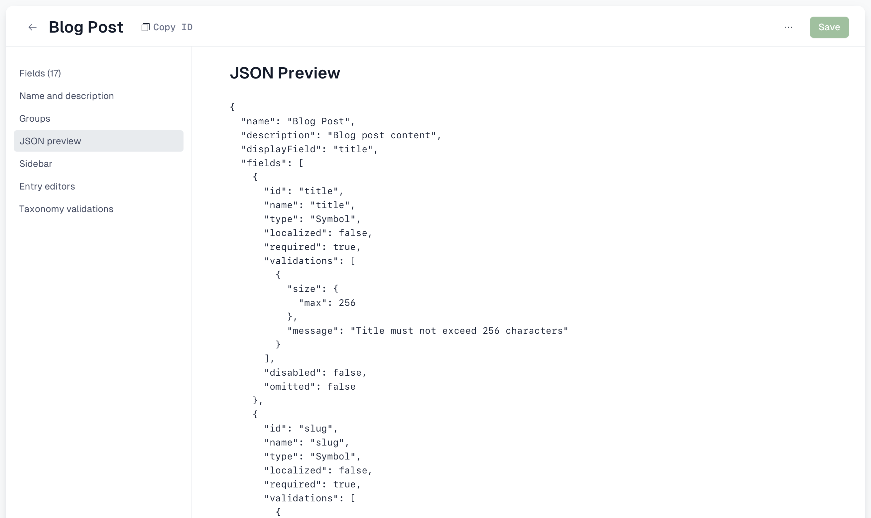Go back using the left arrow icon
Viewport: 871px width, 518px height.
click(33, 27)
